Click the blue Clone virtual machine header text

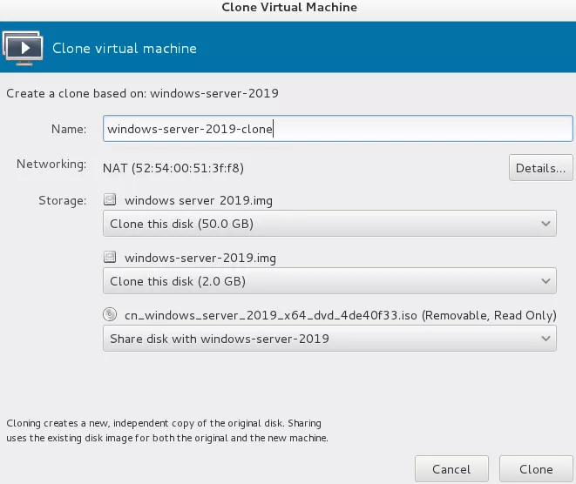pos(125,48)
